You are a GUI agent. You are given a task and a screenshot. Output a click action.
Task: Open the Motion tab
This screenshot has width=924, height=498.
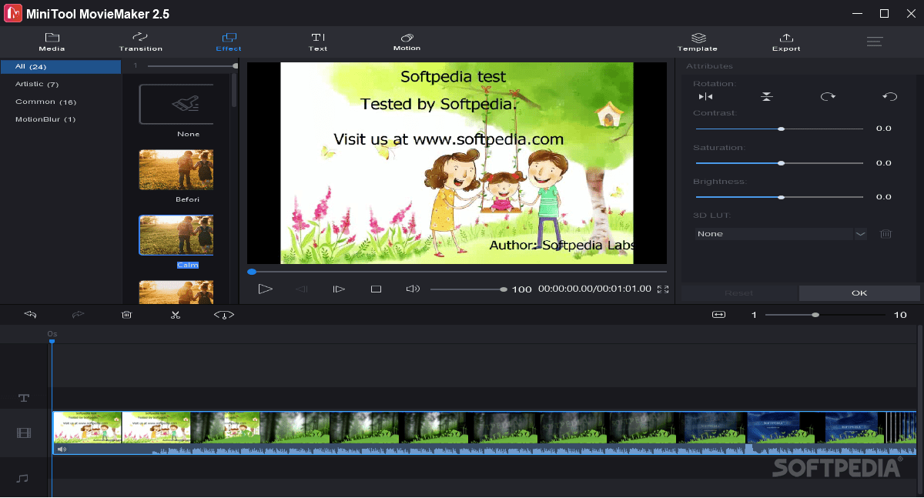(407, 42)
